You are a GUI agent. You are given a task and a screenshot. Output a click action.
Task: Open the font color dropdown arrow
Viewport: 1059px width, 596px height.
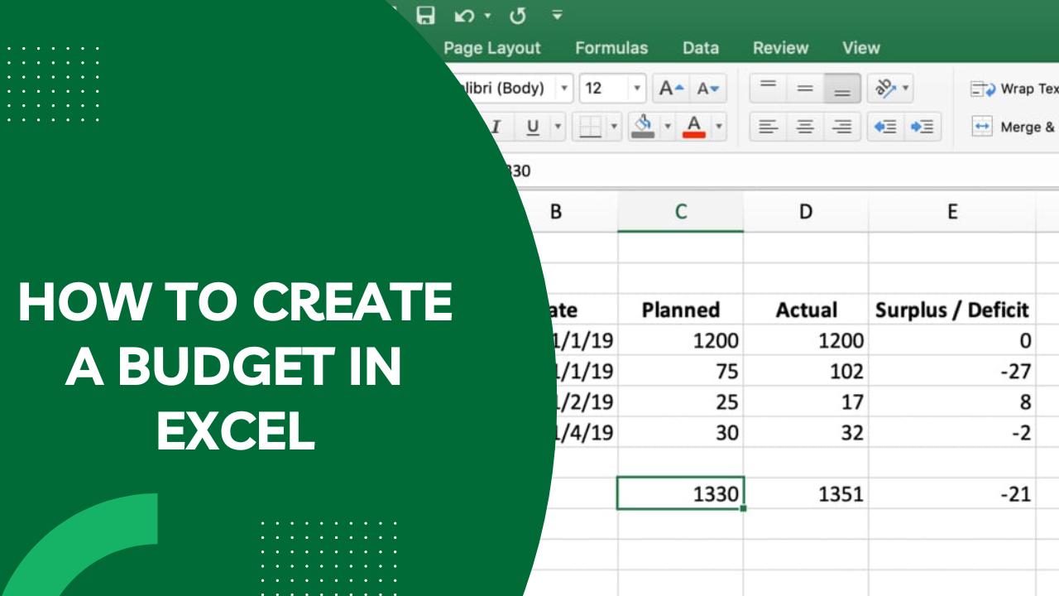[719, 127]
